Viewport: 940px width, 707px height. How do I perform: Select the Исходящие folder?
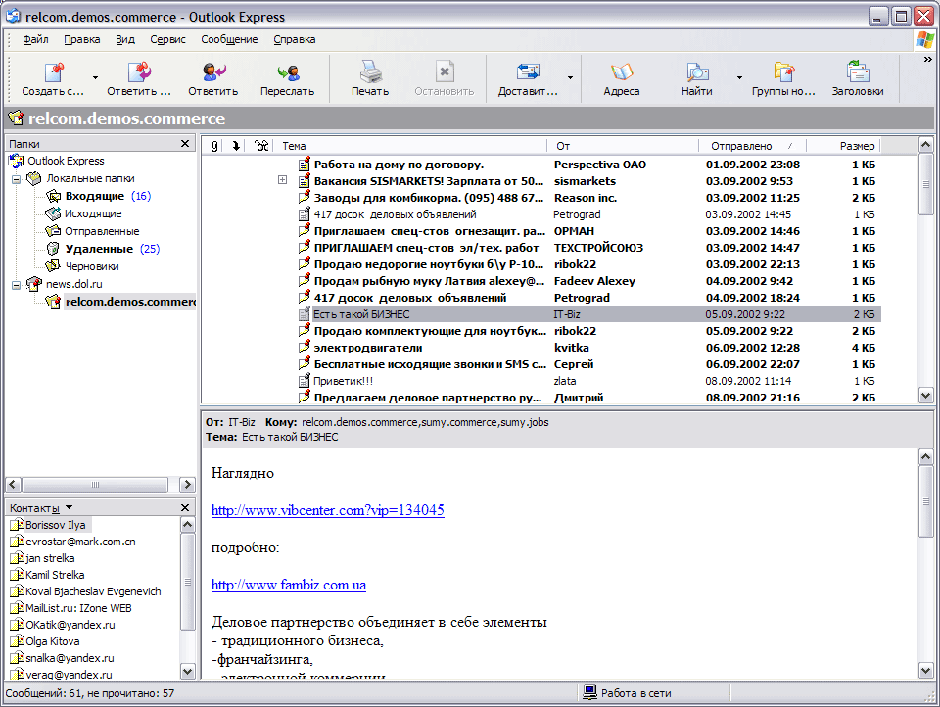click(x=93, y=213)
